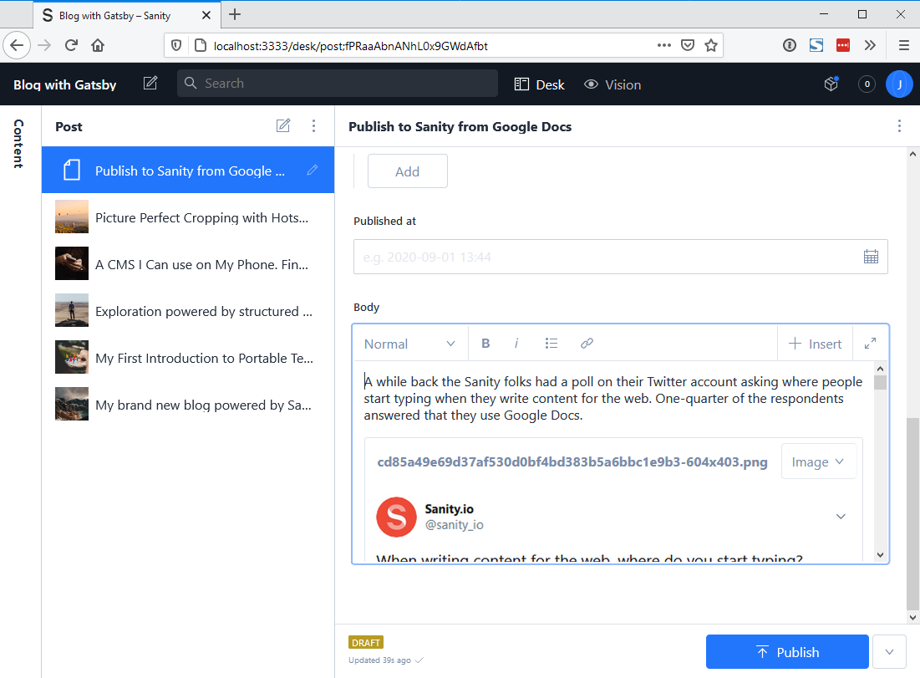Show more toolbar extensions overflow
The image size is (920, 678).
870,45
